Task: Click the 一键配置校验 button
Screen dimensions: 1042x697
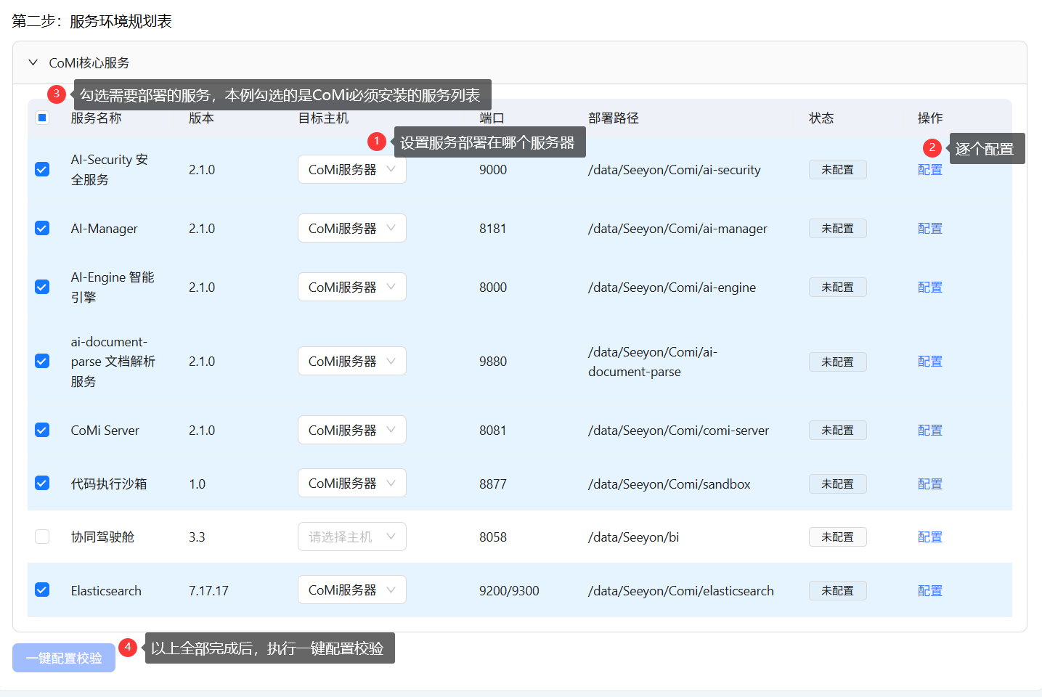Action: point(64,658)
